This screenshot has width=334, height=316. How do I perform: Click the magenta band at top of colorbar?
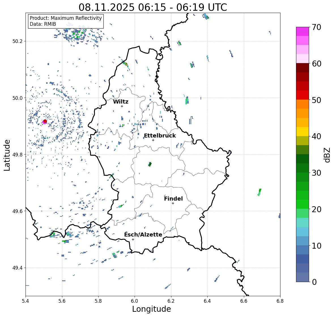[303, 31]
